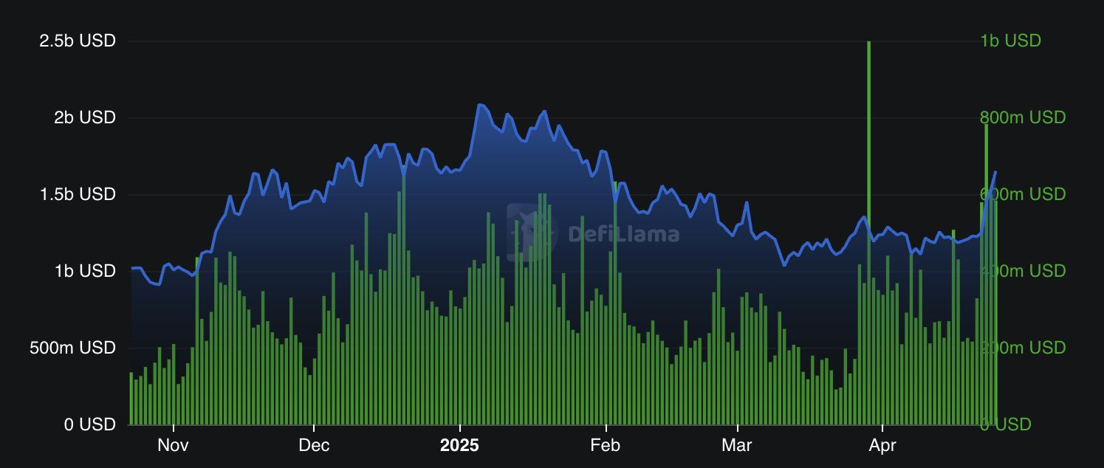The width and height of the screenshot is (1104, 468).
Task: Click the blue line's final point at right edge
Action: 995,171
